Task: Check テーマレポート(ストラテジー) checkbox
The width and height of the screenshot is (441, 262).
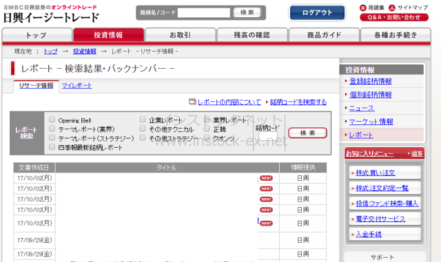Action: pos(52,138)
